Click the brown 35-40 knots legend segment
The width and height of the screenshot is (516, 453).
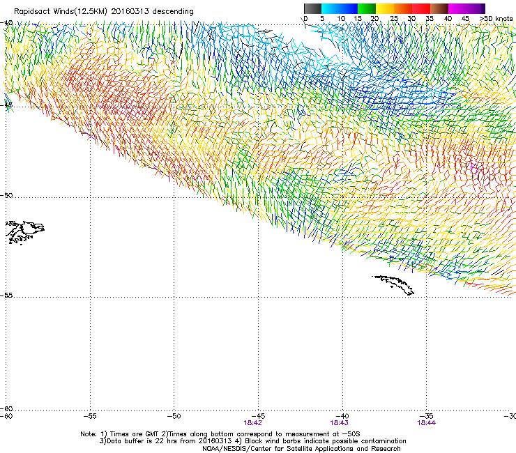pos(439,8)
